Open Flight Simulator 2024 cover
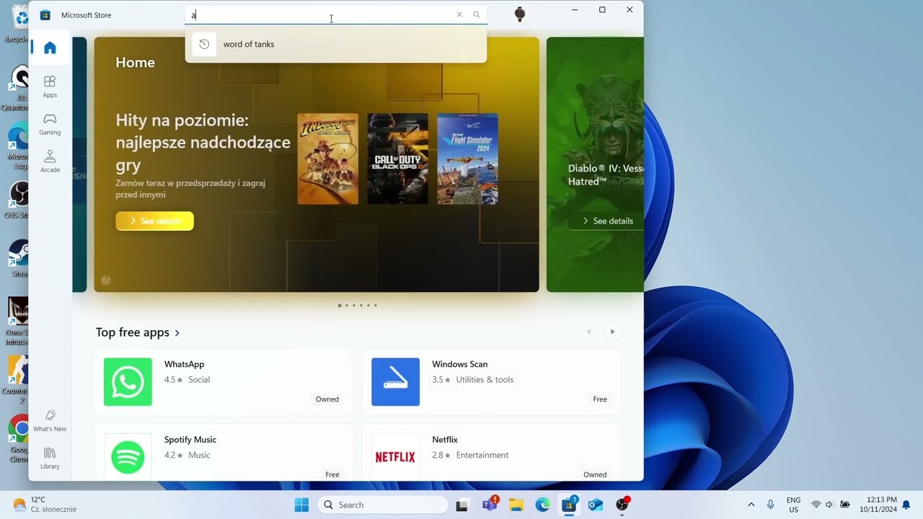 (x=467, y=159)
